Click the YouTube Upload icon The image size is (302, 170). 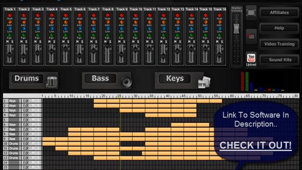click(x=251, y=60)
